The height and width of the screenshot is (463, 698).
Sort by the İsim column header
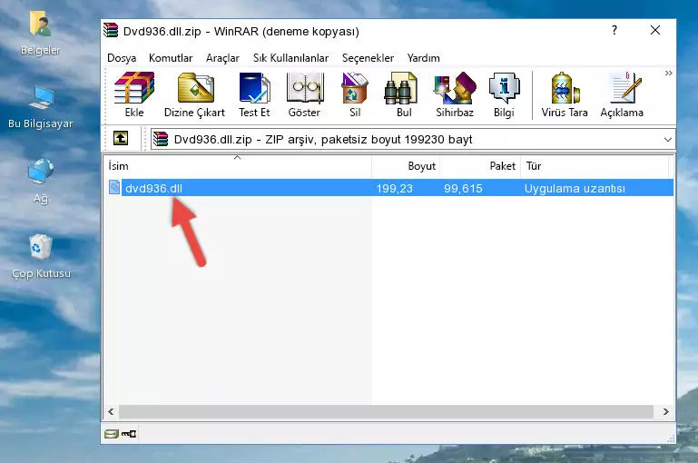pyautogui.click(x=238, y=166)
